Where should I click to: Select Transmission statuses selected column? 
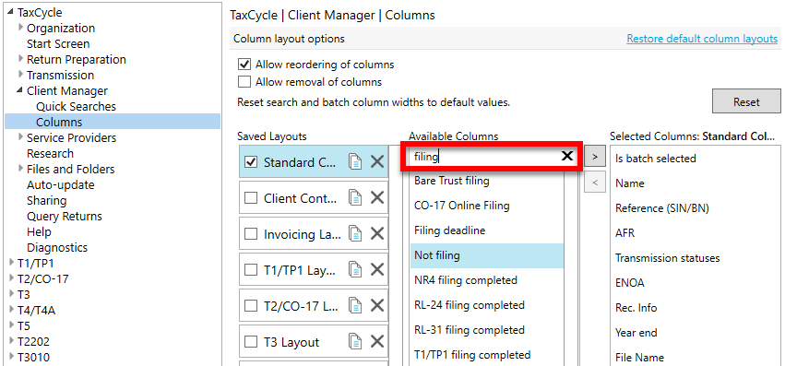point(696,258)
